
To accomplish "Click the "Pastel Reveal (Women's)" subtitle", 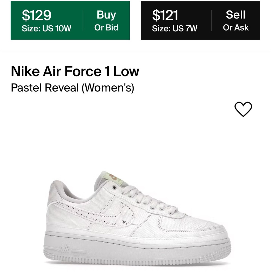I will pyautogui.click(x=72, y=88).
